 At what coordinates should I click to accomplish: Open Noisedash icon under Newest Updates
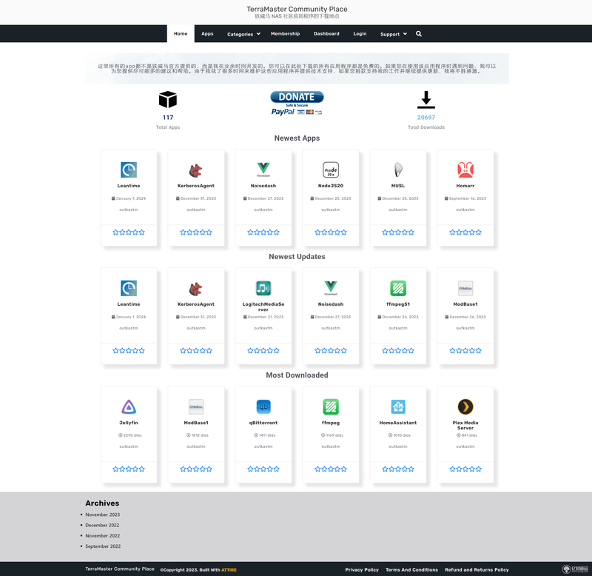(331, 288)
